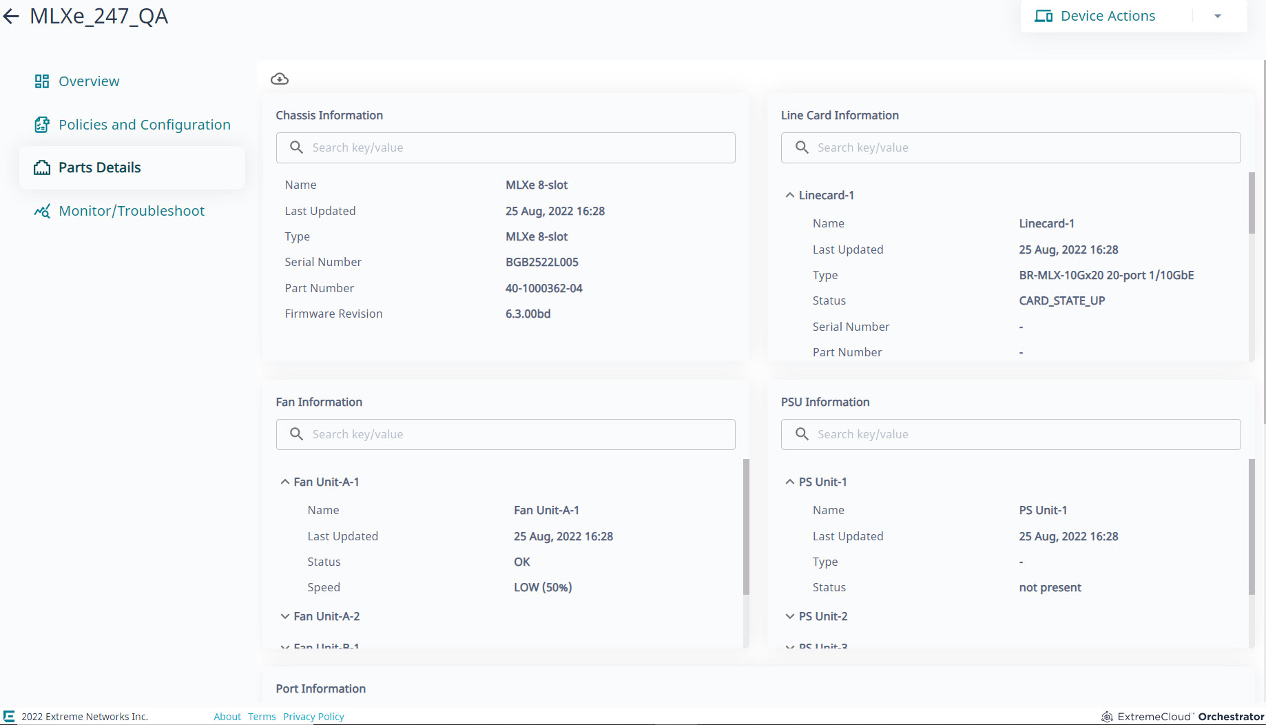Image resolution: width=1266 pixels, height=725 pixels.
Task: Open the Terms link in footer
Action: [x=262, y=717]
